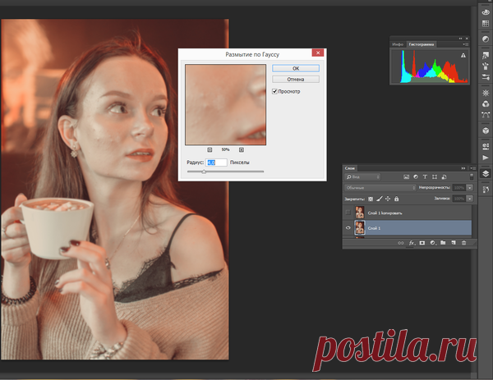Switch to the Инфо tab
Screen dimensions: 493x380
tap(398, 44)
